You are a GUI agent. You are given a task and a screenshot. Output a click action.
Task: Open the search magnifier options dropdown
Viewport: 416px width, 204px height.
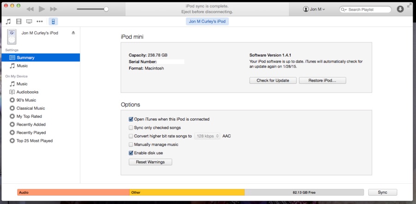coord(344,10)
